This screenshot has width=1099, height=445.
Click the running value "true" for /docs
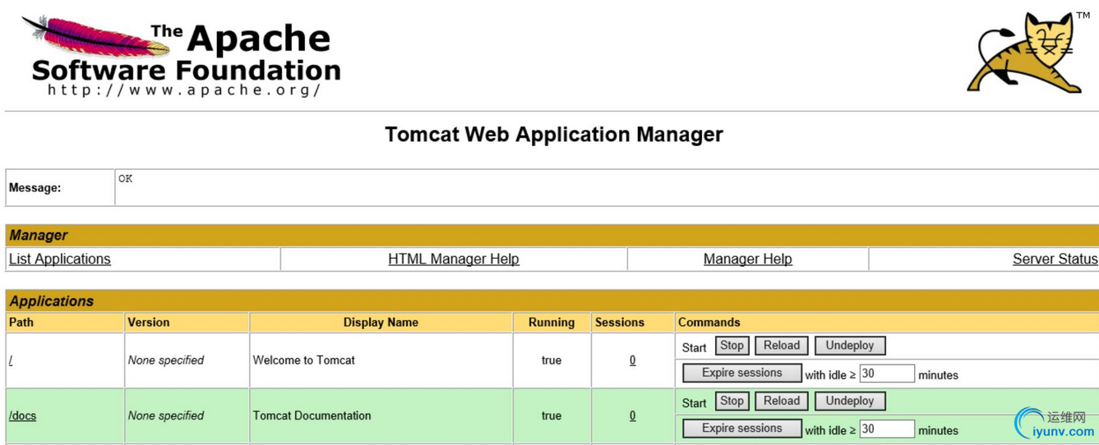(552, 415)
